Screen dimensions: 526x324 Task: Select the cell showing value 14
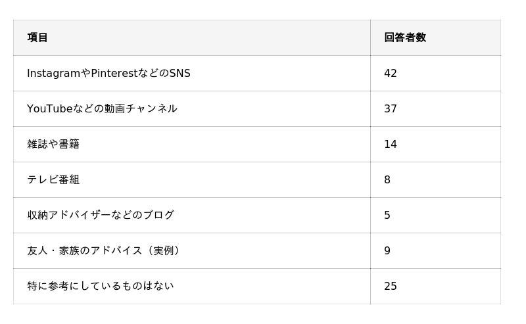click(391, 144)
